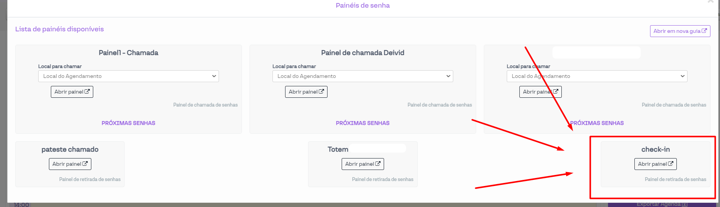The height and width of the screenshot is (207, 720).
Task: Click the check-in panel title
Action: point(655,149)
